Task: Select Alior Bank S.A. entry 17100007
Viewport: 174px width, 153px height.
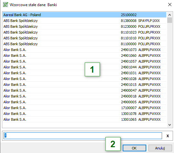Action: click(84, 108)
